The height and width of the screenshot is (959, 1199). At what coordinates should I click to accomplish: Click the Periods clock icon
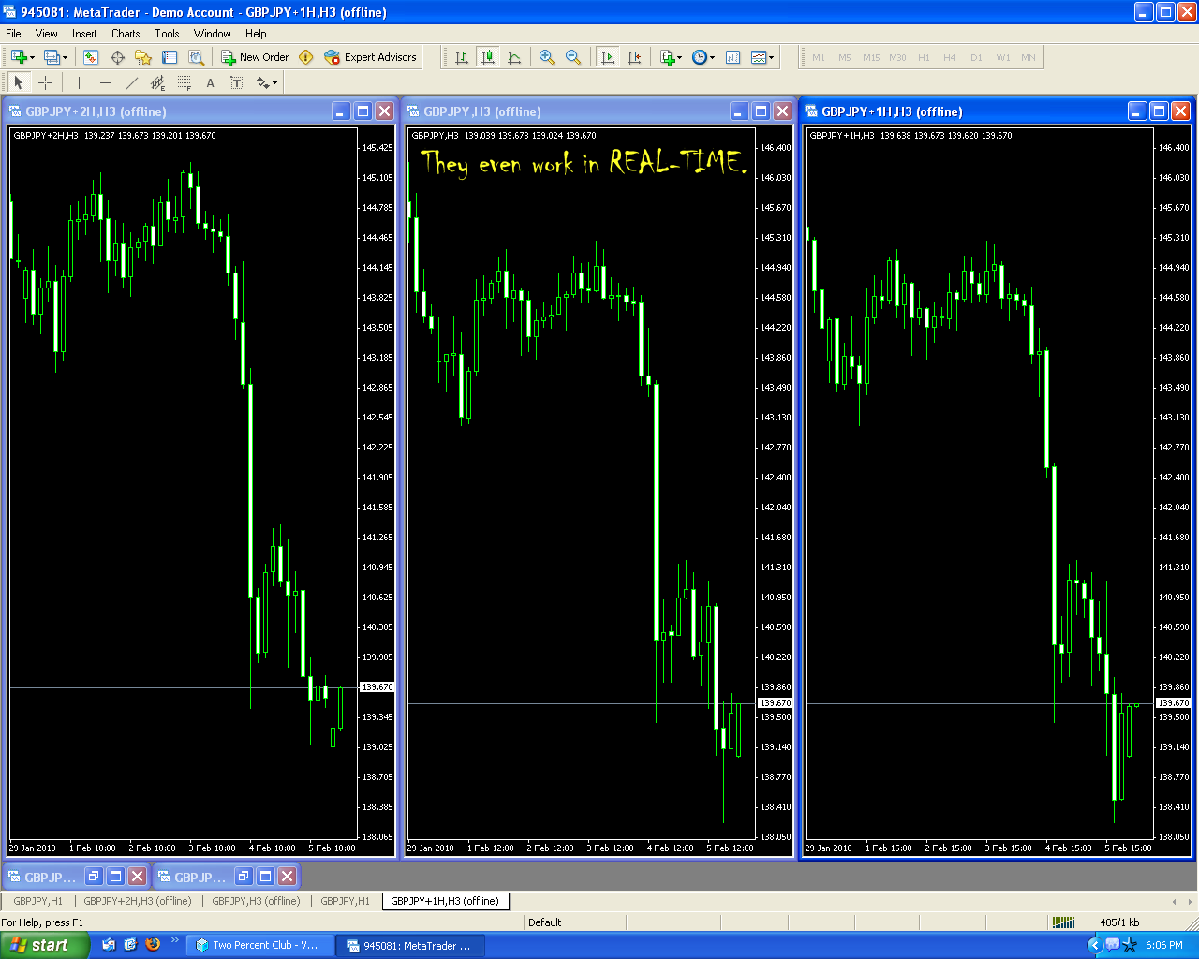point(699,57)
